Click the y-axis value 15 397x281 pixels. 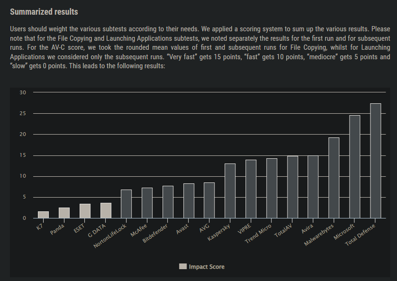[x=23, y=155]
